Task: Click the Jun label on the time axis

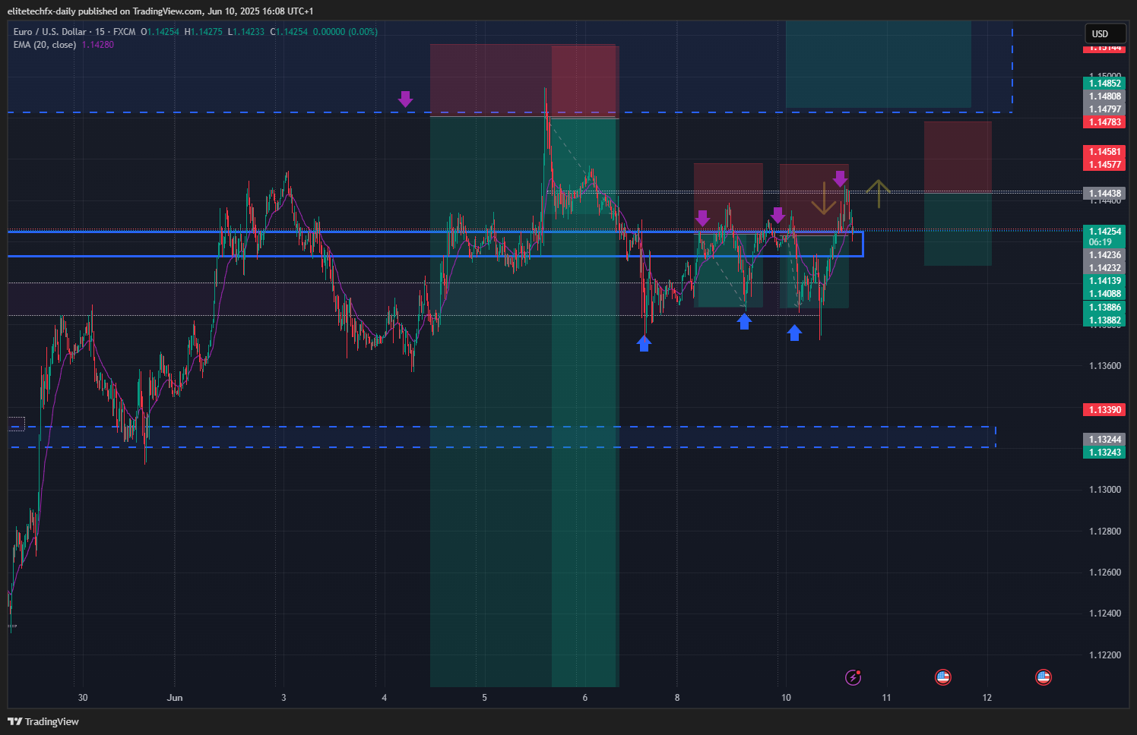Action: coord(175,698)
